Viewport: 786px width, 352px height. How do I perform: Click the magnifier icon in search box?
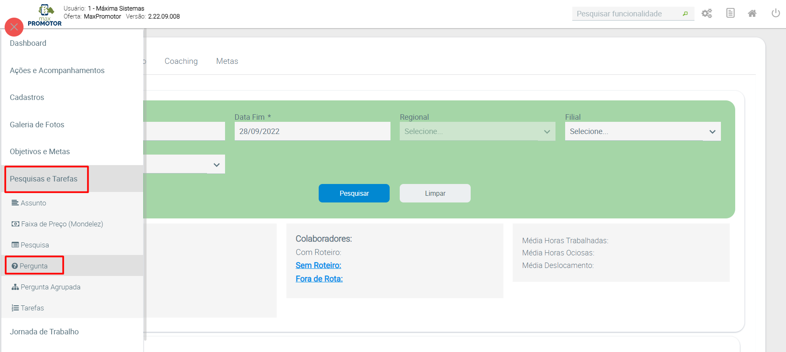click(x=685, y=14)
